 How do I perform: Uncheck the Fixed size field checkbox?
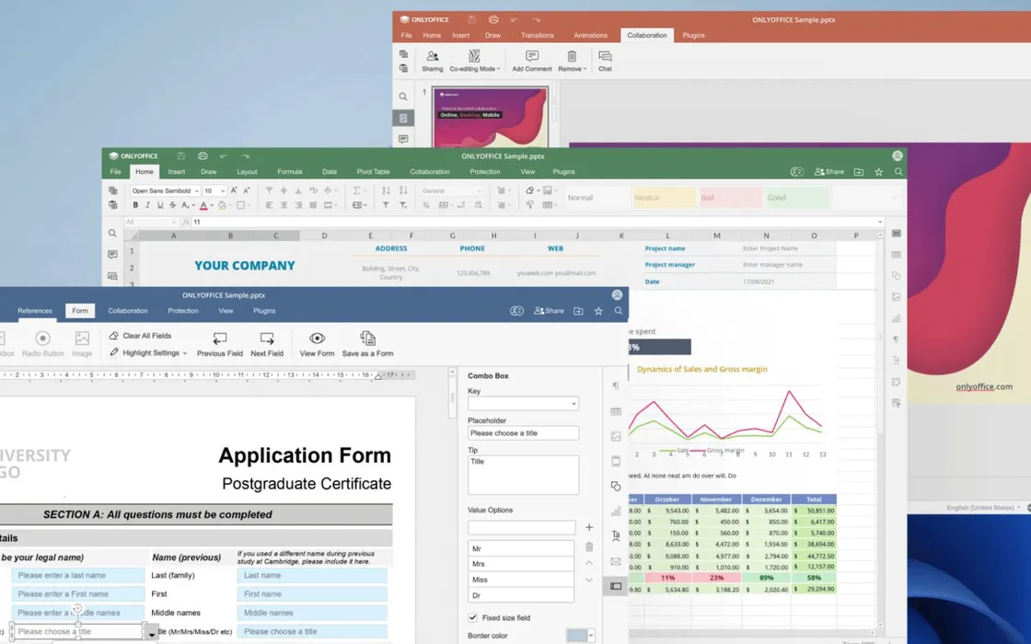(472, 617)
